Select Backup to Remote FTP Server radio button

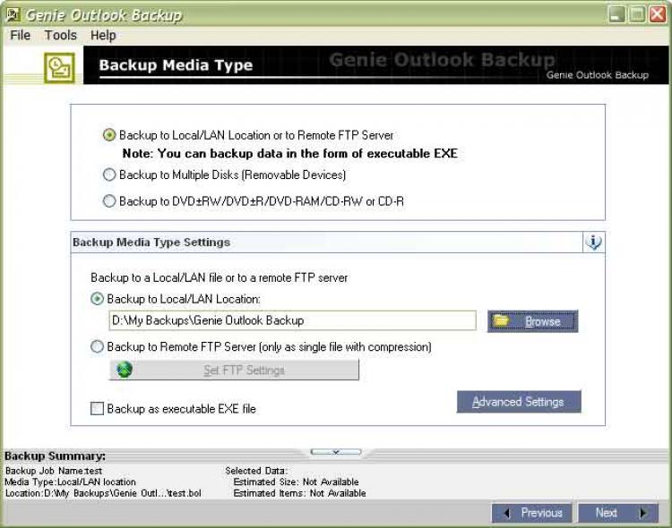point(97,346)
